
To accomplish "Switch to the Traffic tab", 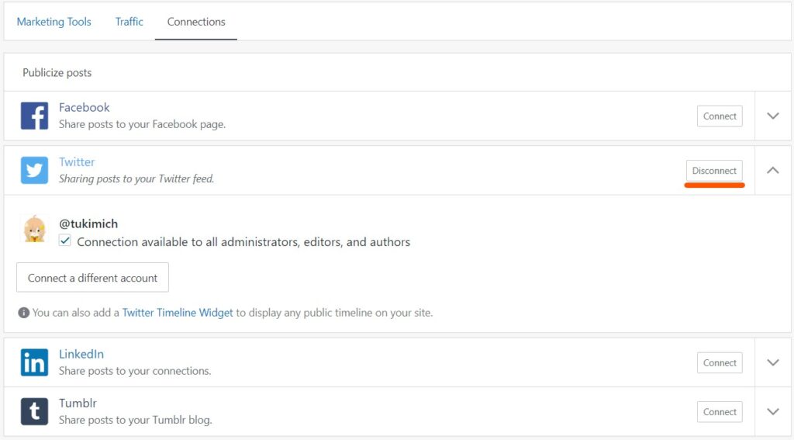I will tap(129, 22).
